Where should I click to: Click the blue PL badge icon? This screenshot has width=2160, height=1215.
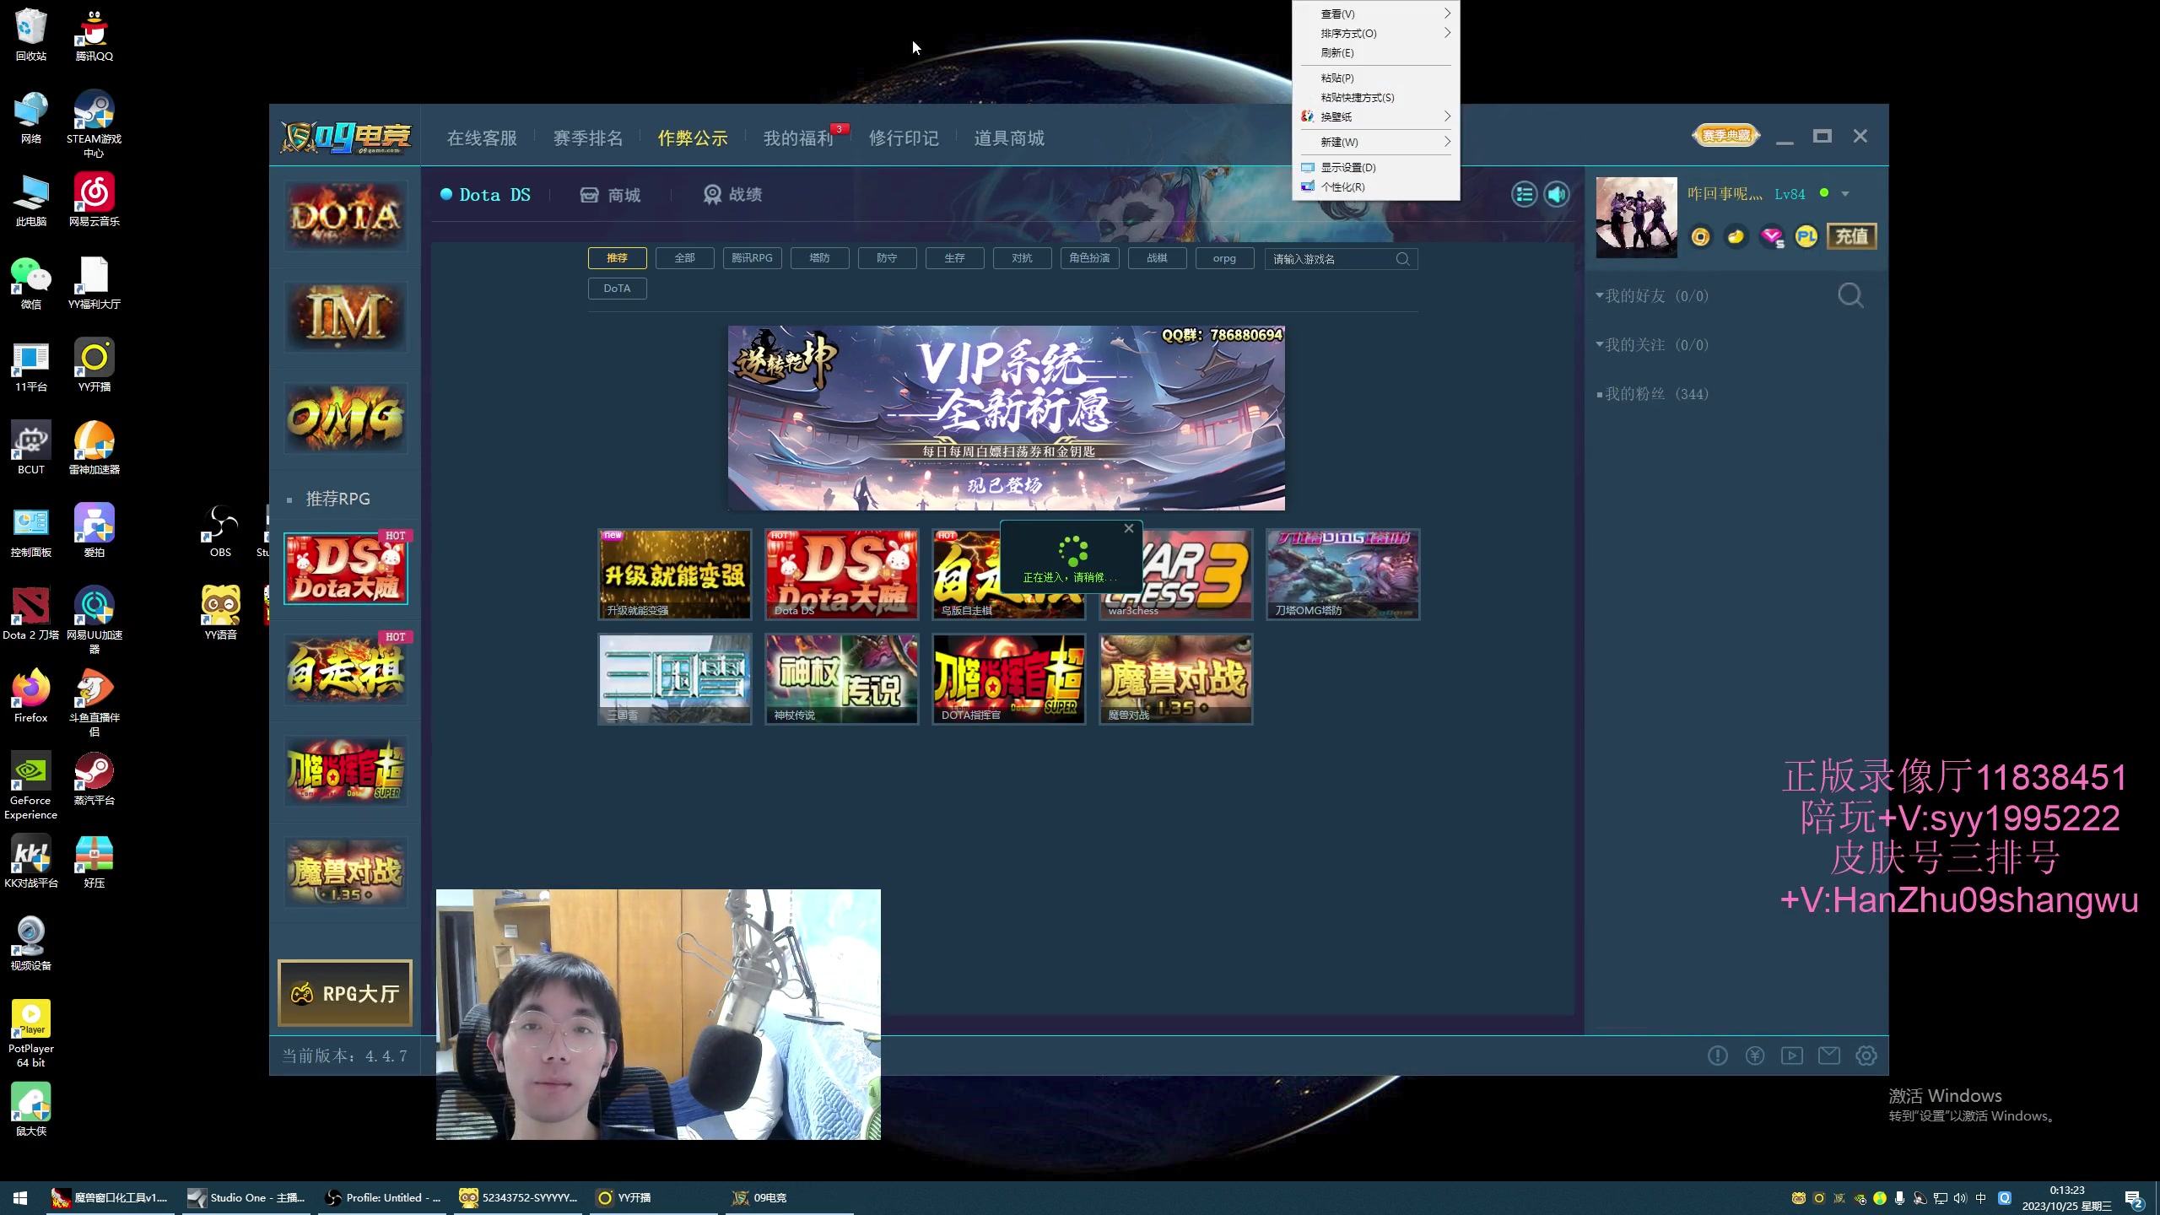(x=1806, y=237)
